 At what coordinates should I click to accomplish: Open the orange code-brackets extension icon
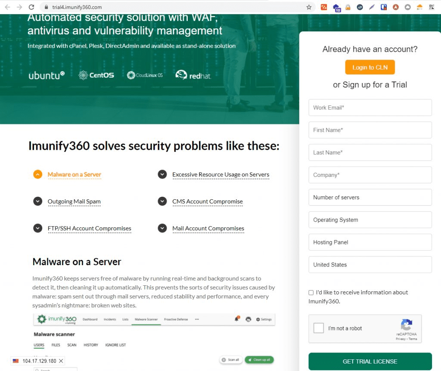point(324,7)
